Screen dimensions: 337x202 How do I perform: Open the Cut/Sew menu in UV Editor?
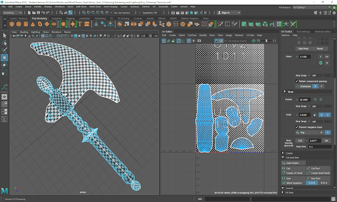point(192,35)
